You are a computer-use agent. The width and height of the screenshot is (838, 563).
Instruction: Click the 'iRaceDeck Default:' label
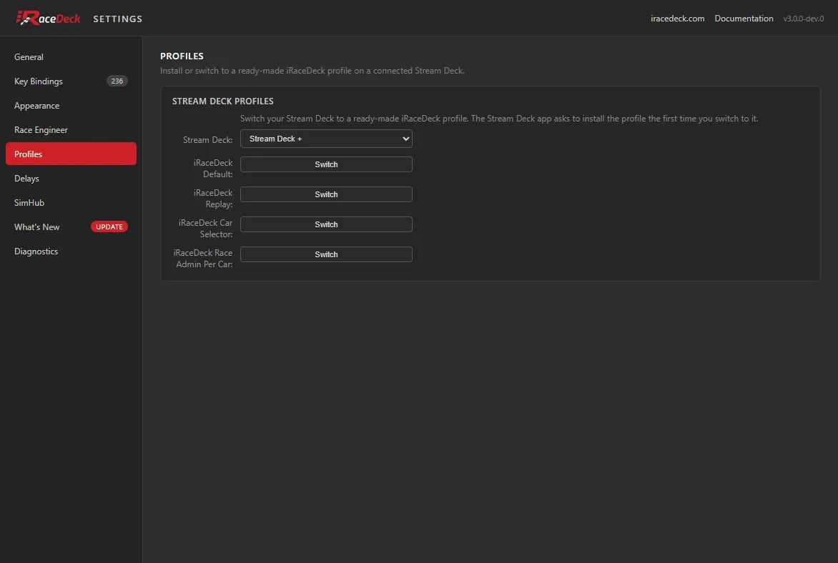coord(212,169)
